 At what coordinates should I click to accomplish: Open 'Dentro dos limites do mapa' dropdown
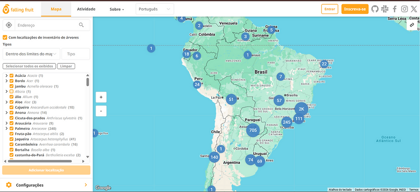click(31, 54)
